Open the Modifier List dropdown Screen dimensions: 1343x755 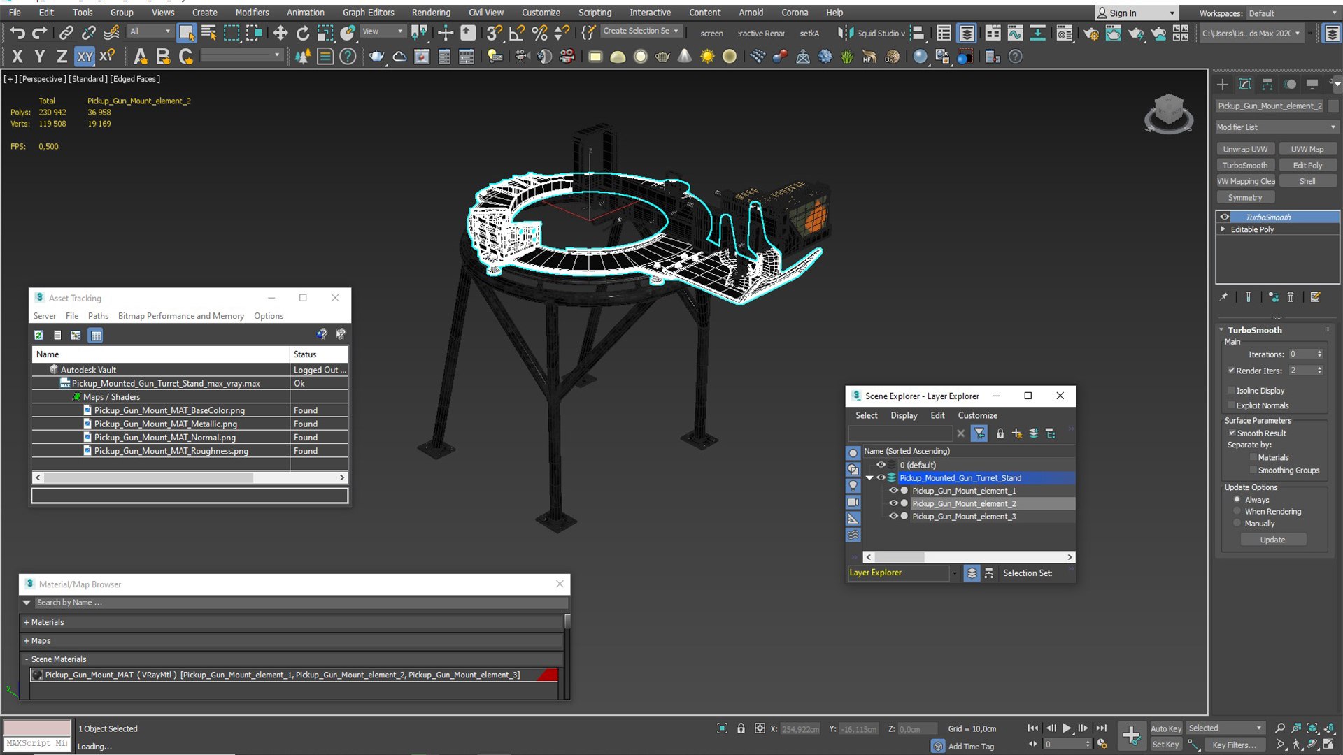click(1277, 127)
